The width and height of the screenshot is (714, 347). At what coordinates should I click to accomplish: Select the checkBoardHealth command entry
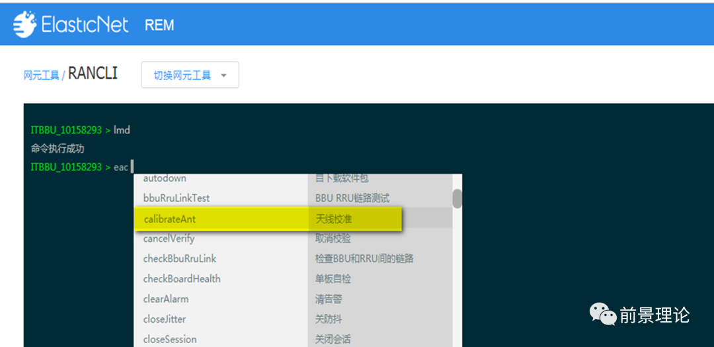click(182, 279)
